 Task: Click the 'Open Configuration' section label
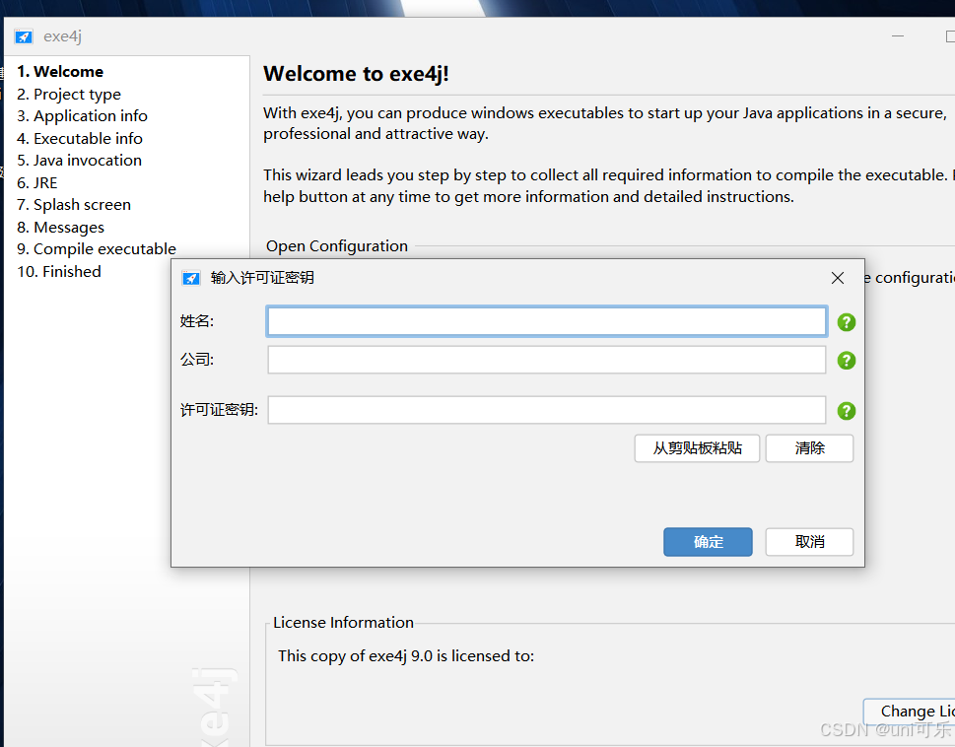[x=337, y=246]
